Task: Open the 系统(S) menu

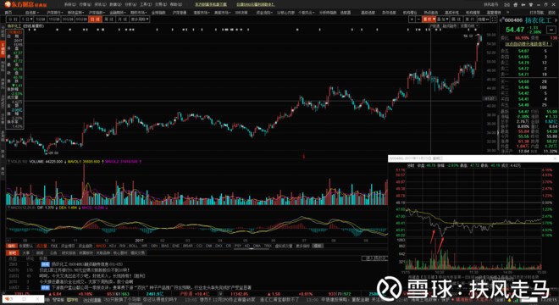Action: 70,4
